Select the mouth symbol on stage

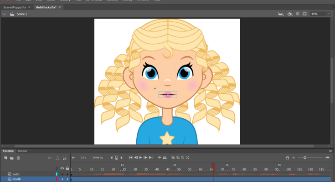168,95
